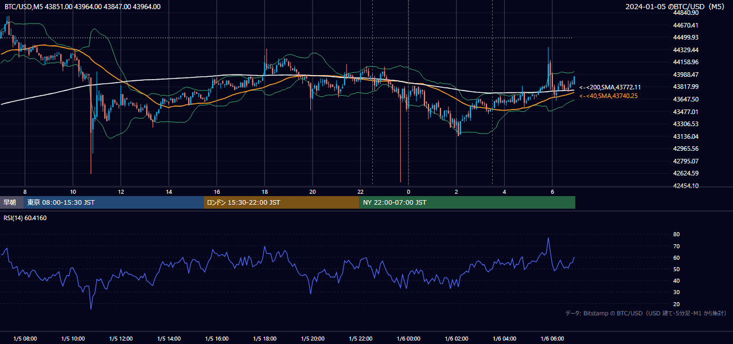
Task: Click price axis label 44158.96
Action: click(x=685, y=62)
